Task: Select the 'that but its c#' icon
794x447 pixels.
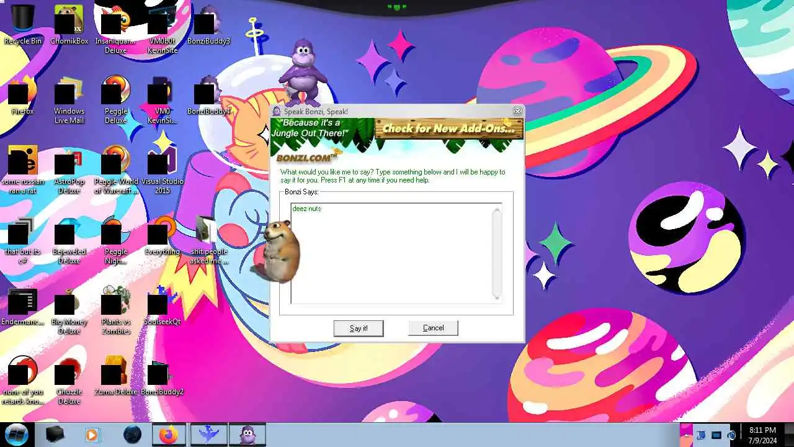Action: tap(23, 240)
